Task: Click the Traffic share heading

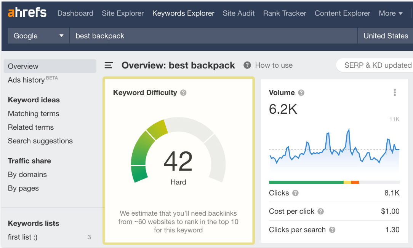Action: (x=29, y=161)
